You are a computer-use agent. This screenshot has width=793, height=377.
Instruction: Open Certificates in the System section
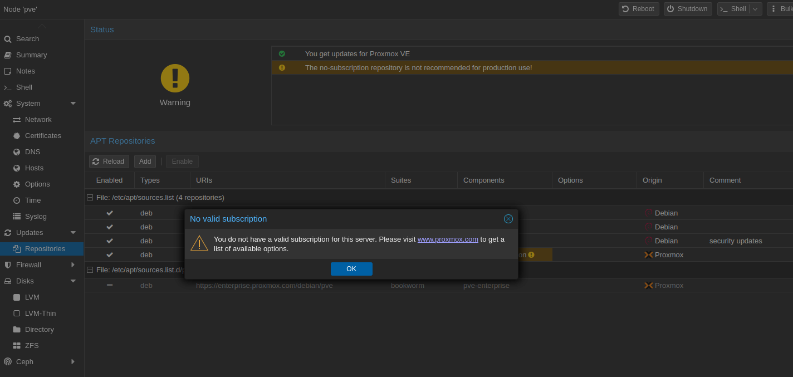(x=42, y=135)
